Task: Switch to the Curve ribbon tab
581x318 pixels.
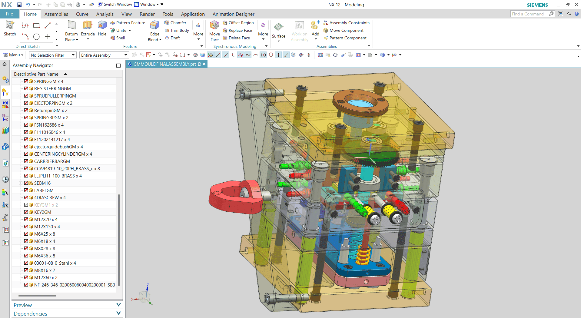Action: 82,14
